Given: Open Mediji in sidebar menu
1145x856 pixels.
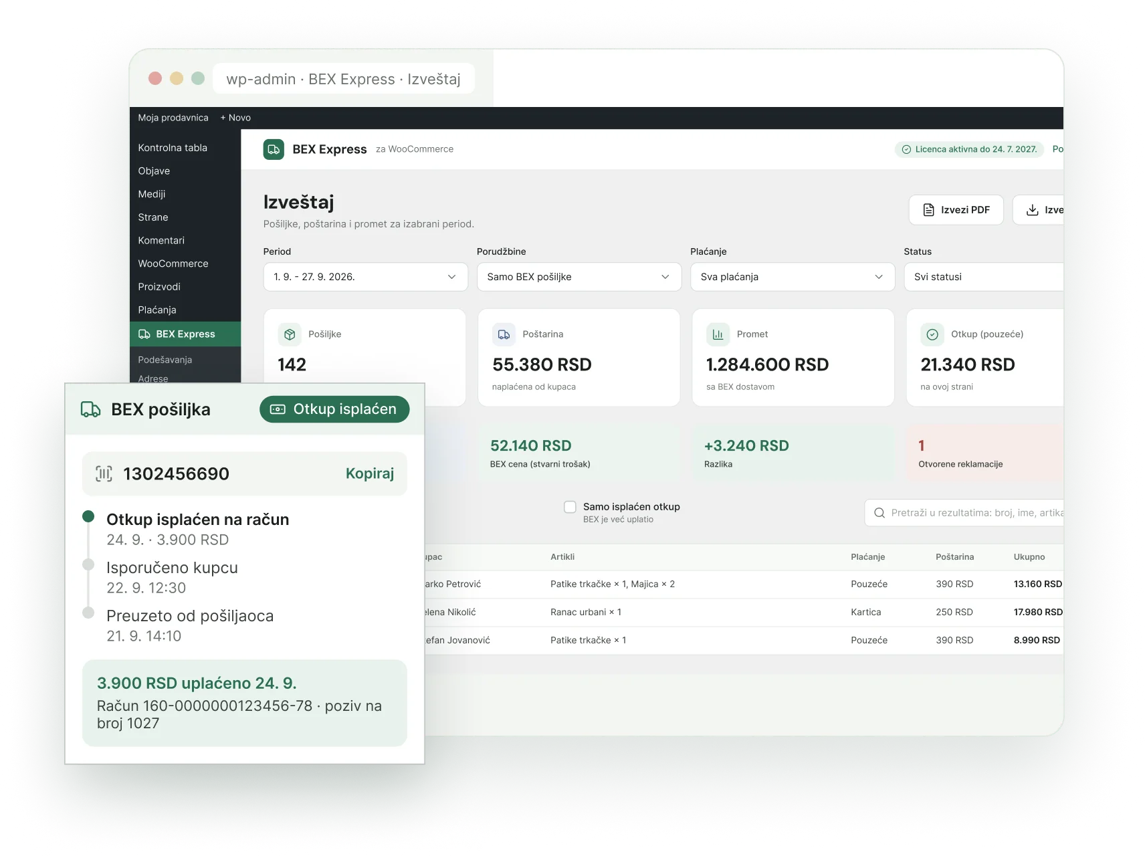Looking at the screenshot, I should click(x=152, y=194).
